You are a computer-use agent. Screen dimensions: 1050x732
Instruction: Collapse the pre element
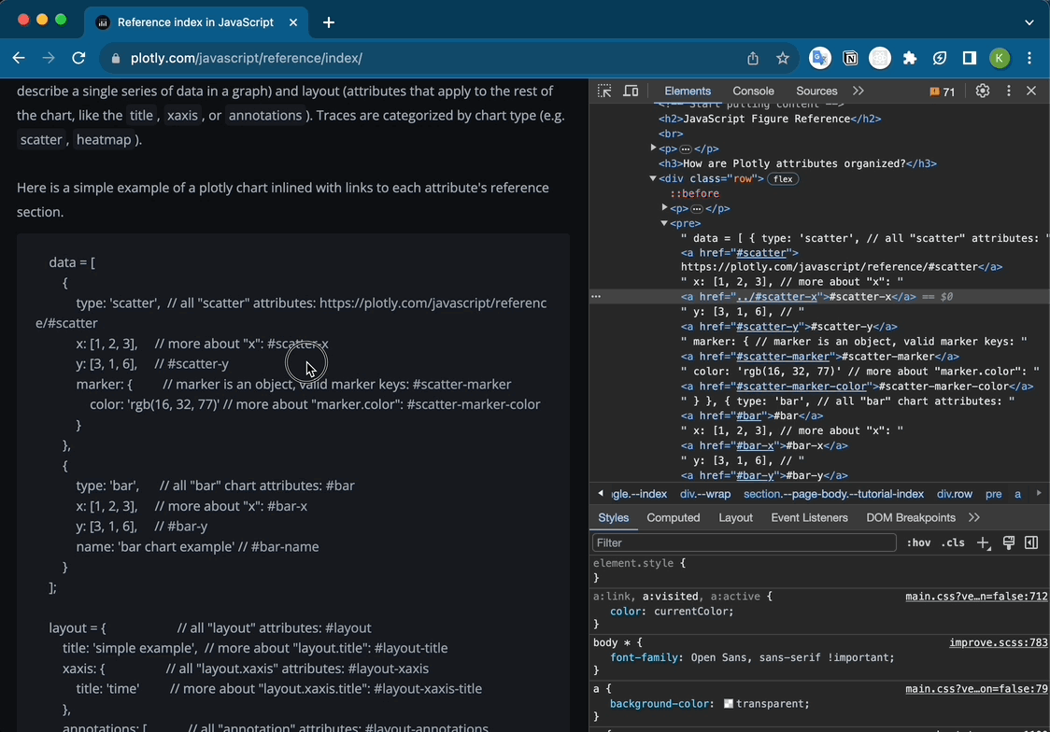664,223
